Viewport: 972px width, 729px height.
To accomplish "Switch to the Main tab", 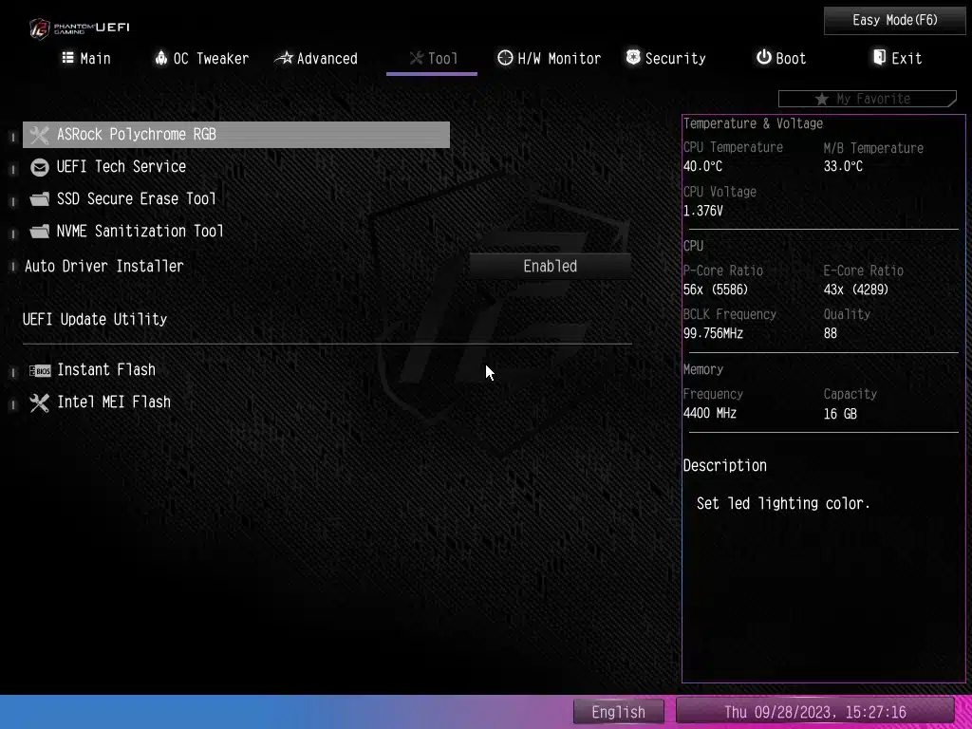I will pos(85,59).
